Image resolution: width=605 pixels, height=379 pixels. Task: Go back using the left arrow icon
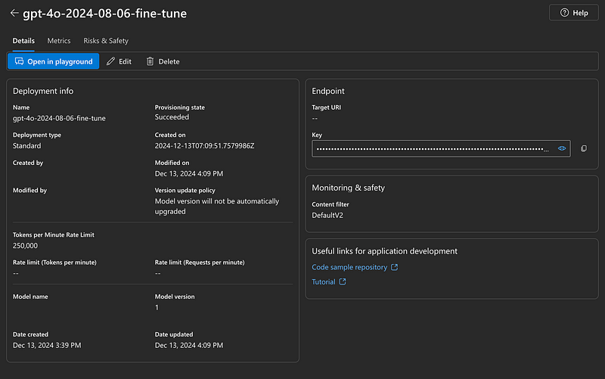14,13
